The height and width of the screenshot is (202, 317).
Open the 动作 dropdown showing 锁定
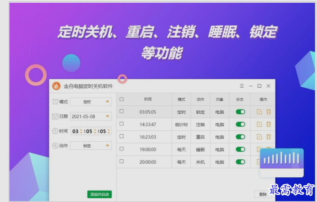[x=91, y=146]
